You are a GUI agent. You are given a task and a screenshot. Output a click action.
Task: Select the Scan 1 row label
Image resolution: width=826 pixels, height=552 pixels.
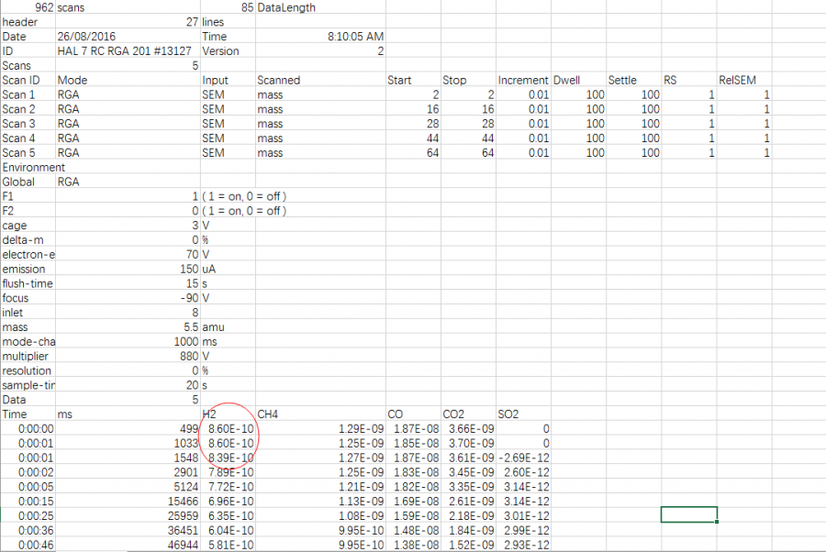pyautogui.click(x=28, y=94)
